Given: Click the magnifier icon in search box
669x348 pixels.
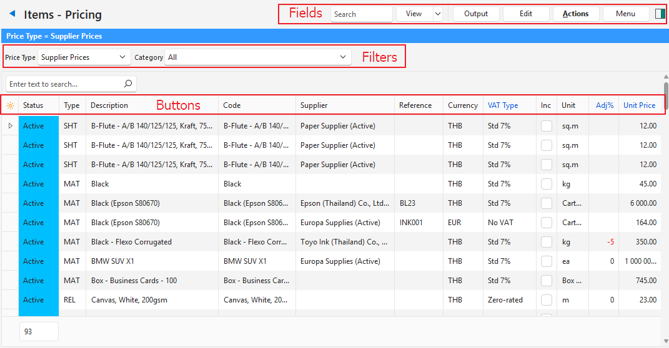Looking at the screenshot, I should [x=127, y=84].
